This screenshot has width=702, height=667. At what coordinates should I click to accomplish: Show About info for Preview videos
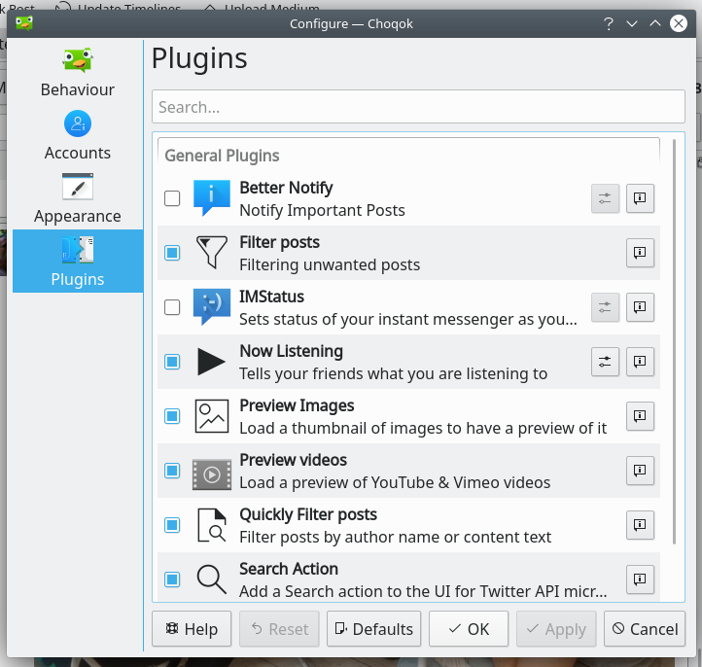pyautogui.click(x=640, y=471)
